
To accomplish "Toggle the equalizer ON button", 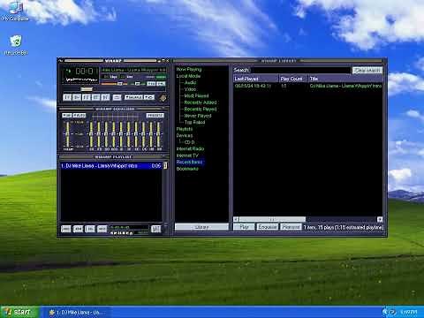I will [67, 116].
